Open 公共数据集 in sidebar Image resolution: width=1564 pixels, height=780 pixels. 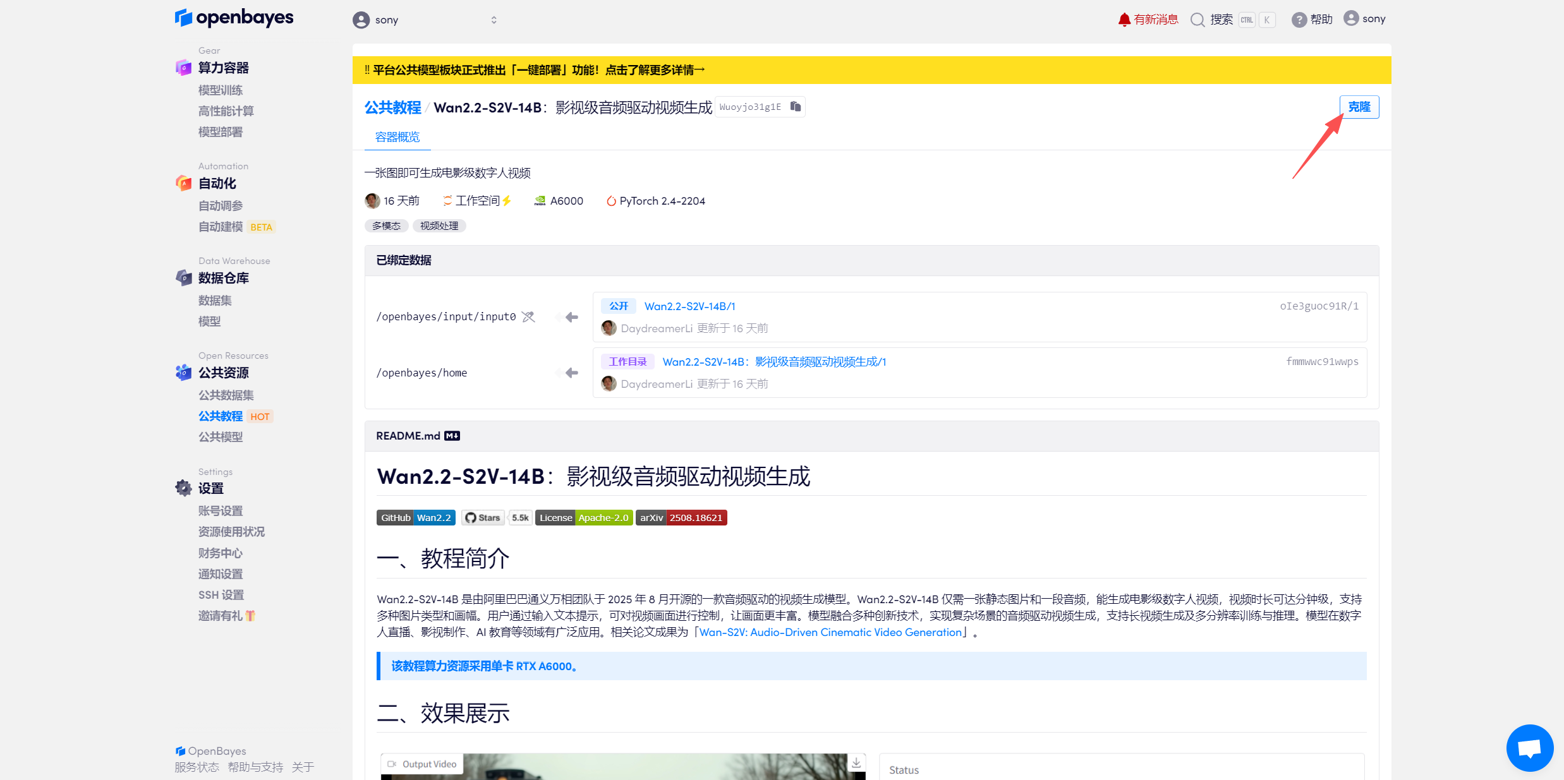pos(226,395)
